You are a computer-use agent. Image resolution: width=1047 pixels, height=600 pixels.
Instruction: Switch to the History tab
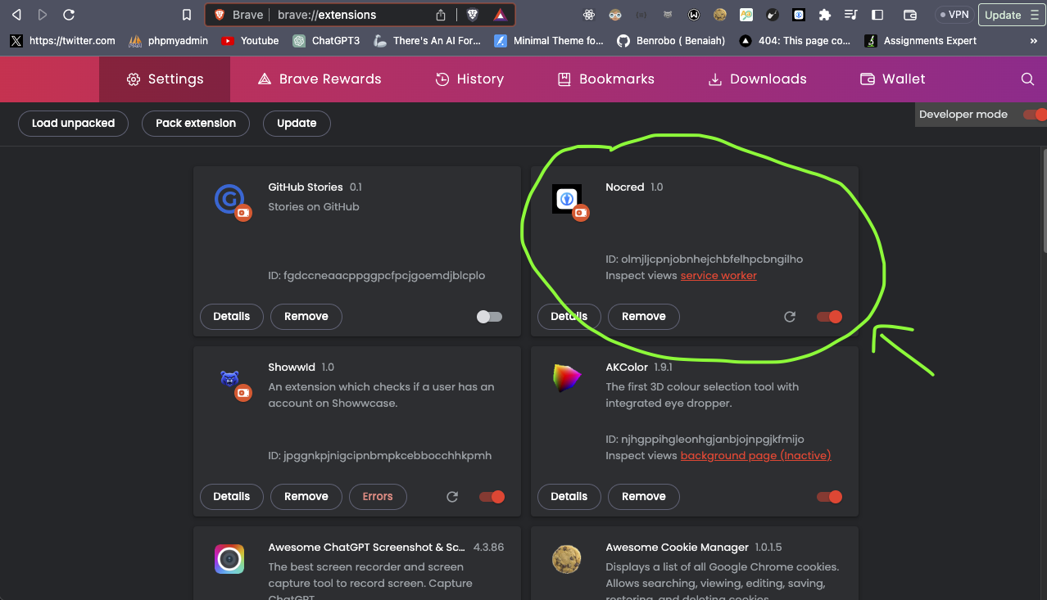tap(469, 79)
